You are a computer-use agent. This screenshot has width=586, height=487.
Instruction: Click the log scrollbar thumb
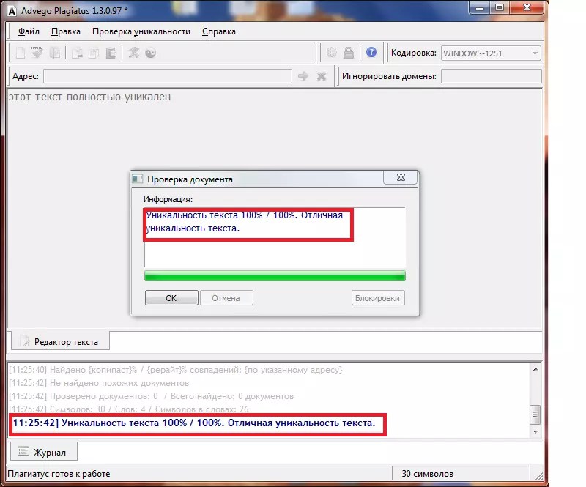click(x=535, y=414)
